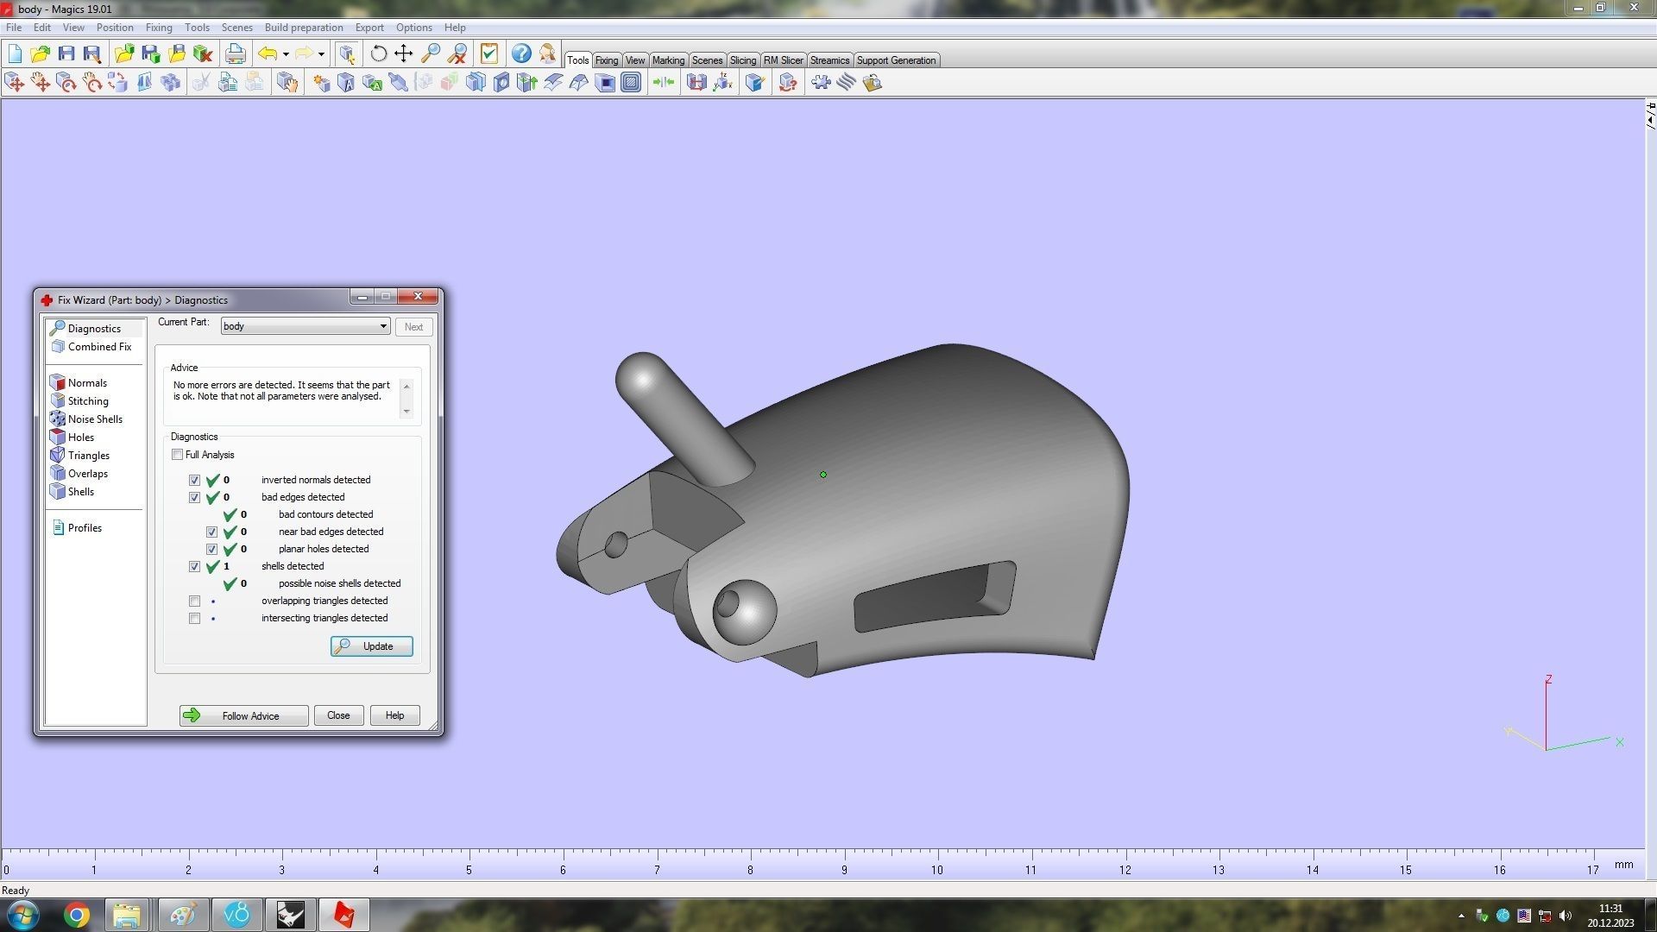1657x932 pixels.
Task: Click the Print icon
Action: 235,54
